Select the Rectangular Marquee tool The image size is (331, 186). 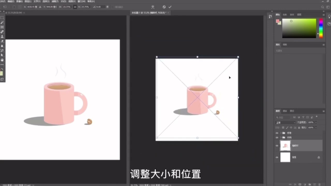pyautogui.click(x=2, y=18)
